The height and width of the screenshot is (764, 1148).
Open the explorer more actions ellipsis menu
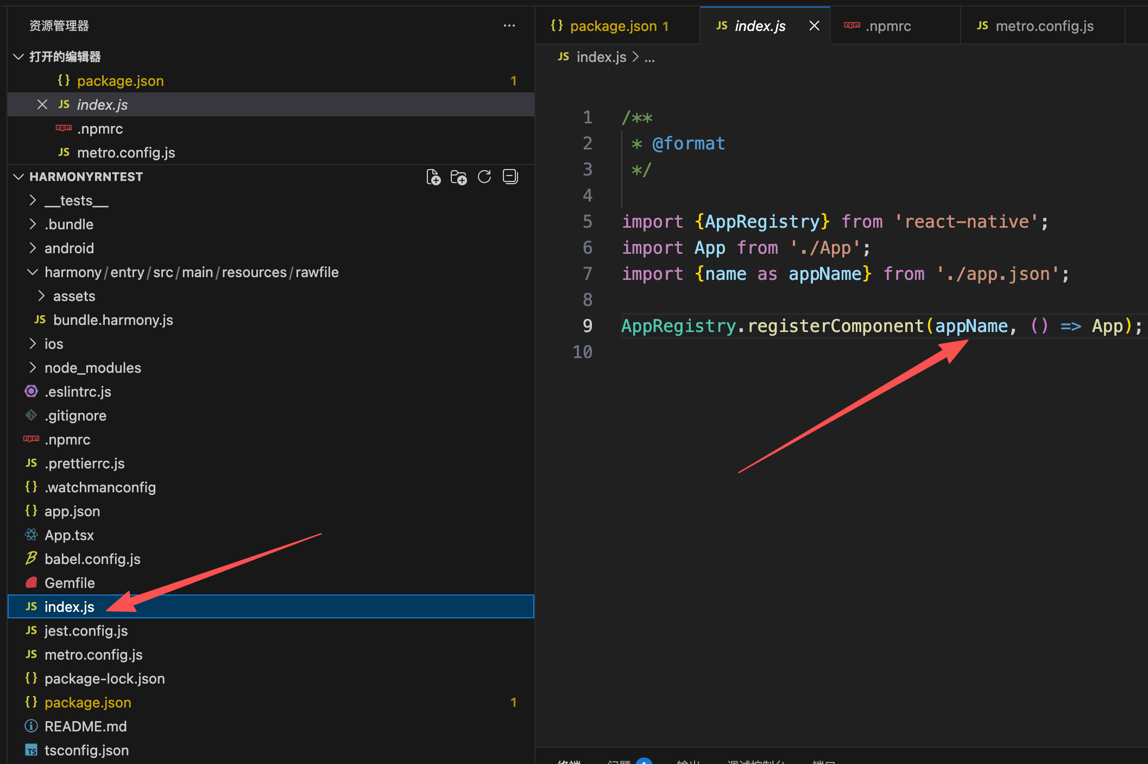coord(509,26)
